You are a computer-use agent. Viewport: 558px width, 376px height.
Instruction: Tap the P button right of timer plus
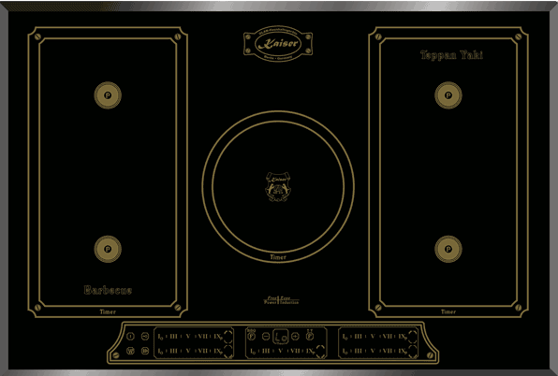pyautogui.click(x=310, y=336)
